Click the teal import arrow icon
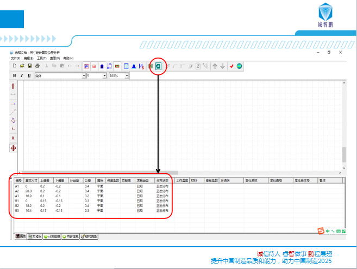Image resolution: width=357 pixels, height=269 pixels. pyautogui.click(x=158, y=66)
